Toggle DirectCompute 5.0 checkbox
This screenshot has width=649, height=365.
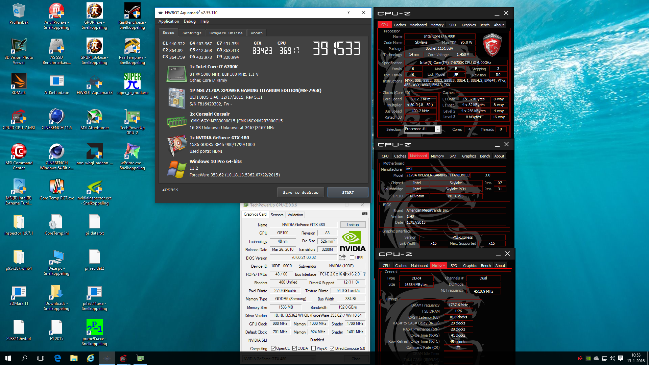tap(332, 348)
